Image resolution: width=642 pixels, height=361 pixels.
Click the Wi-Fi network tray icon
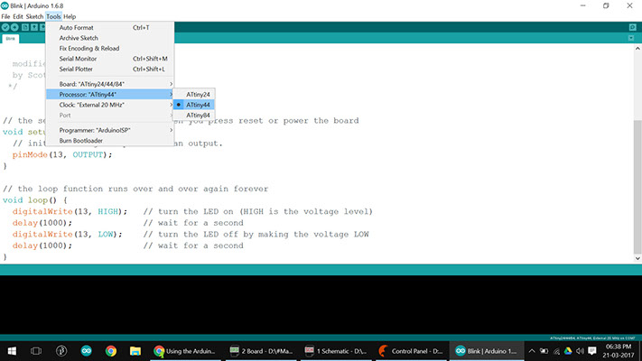pos(556,351)
